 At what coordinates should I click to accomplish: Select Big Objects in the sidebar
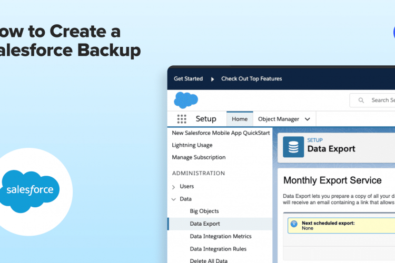pyautogui.click(x=204, y=211)
